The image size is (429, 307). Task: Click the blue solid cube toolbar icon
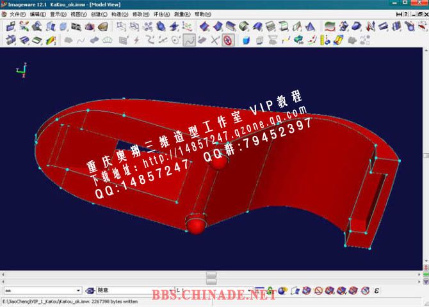click(x=247, y=40)
